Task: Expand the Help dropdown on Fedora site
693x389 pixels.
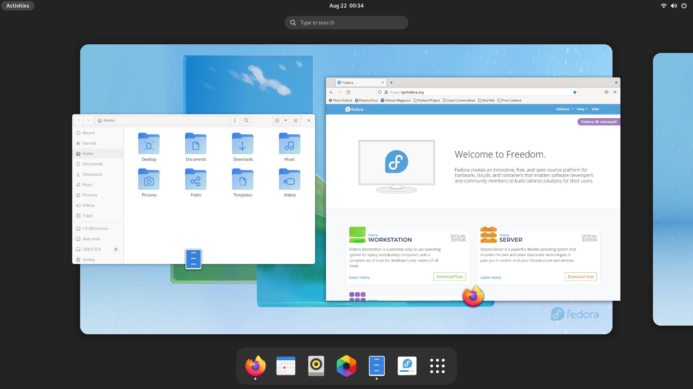Action: pyautogui.click(x=582, y=109)
